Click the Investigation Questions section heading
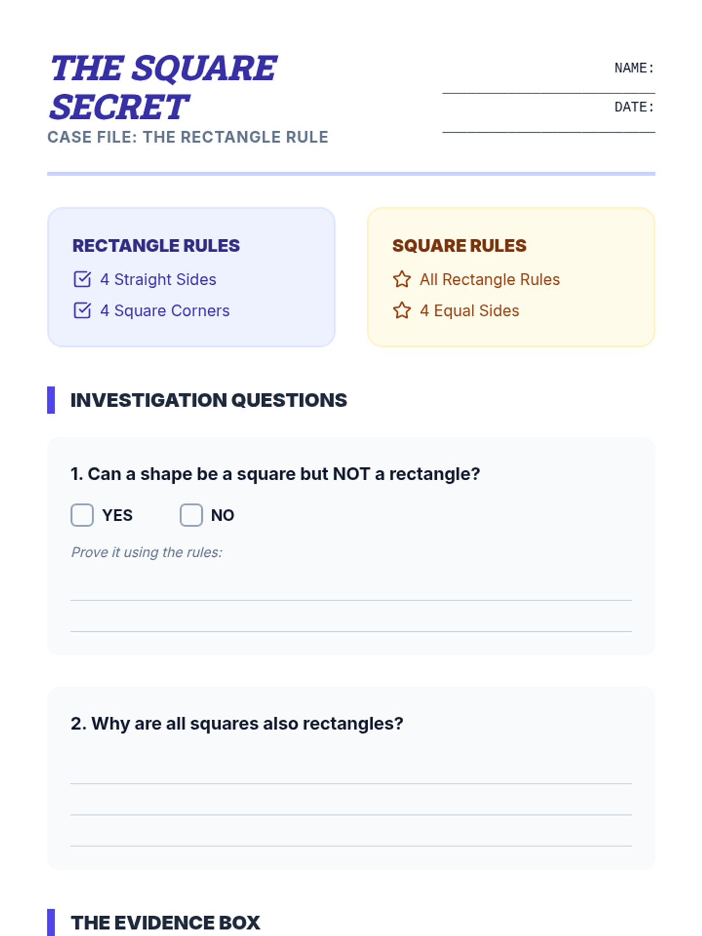Viewport: 702px width, 936px height. [x=209, y=400]
